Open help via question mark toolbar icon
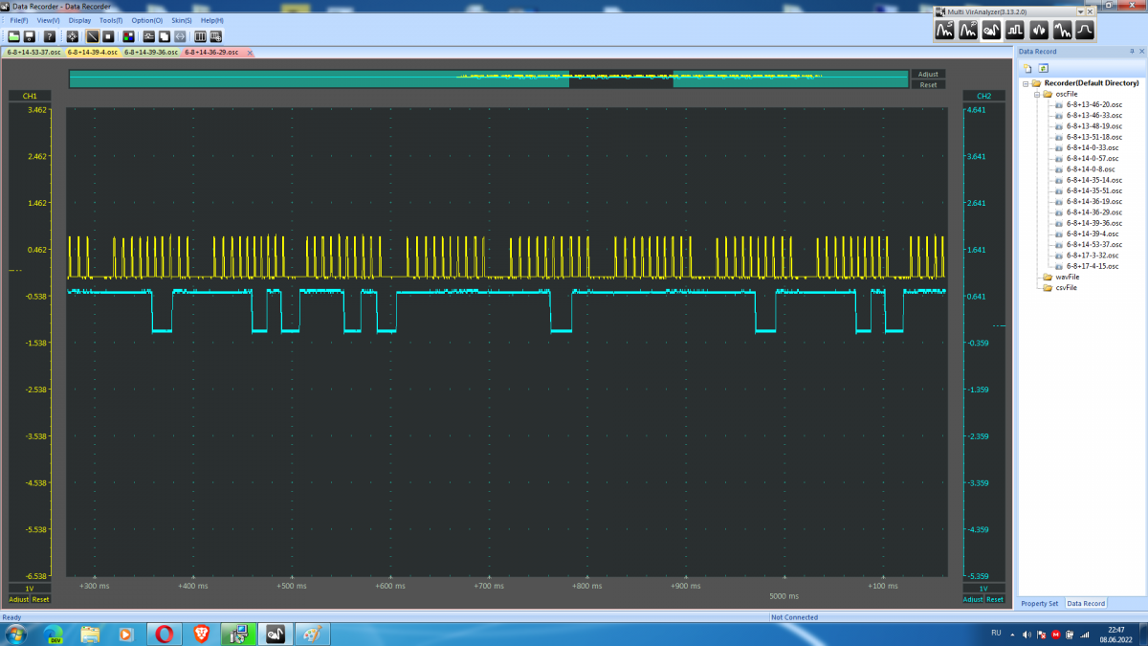This screenshot has height=646, width=1148. pyautogui.click(x=50, y=35)
